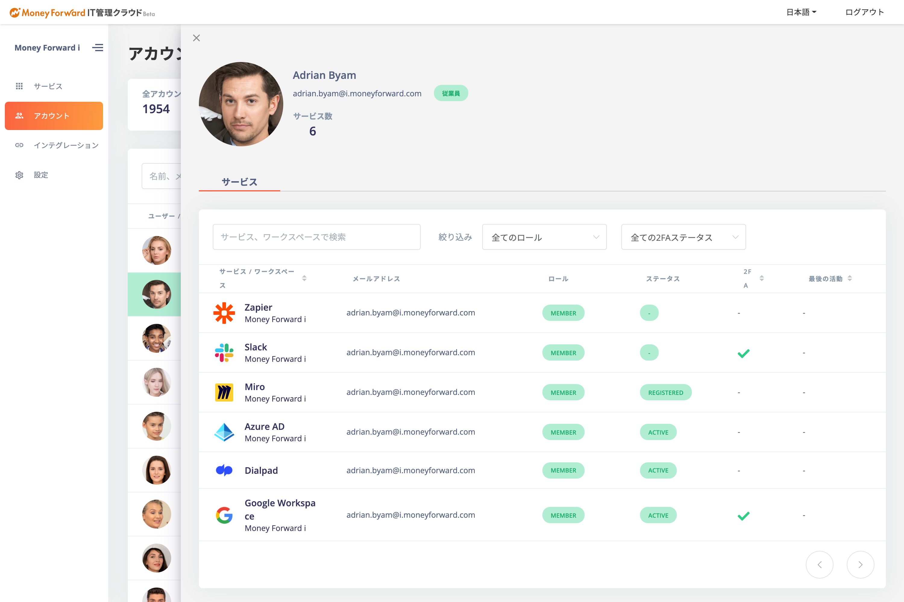Image resolution: width=904 pixels, height=602 pixels.
Task: Click the Slack logo icon
Action: (224, 352)
